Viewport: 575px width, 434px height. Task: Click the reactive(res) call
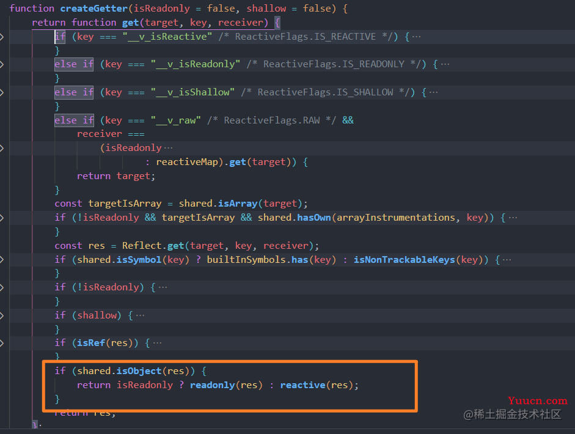pos(317,385)
